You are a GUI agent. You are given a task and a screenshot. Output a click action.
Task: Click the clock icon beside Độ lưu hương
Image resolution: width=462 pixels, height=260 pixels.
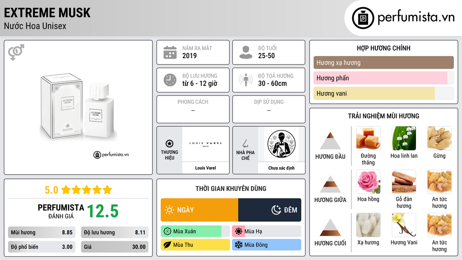[x=170, y=80]
